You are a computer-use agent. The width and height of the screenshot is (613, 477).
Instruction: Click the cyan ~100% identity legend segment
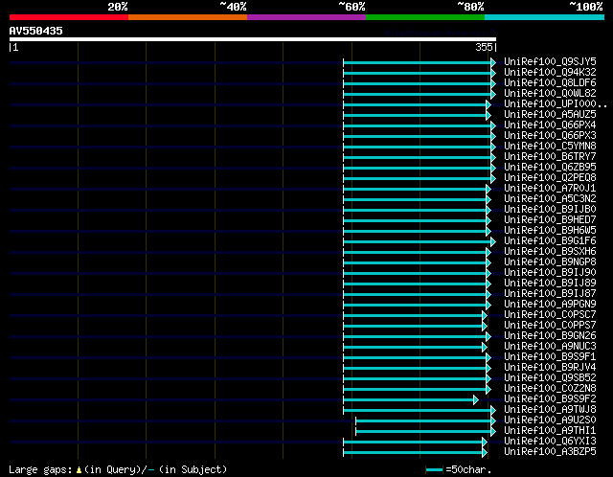pos(545,17)
